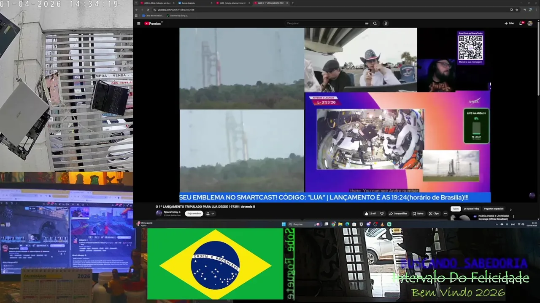Screen dimensions: 540x303
Task: Open Microsoft Edge from the taskbar
Action: tap(347, 224)
